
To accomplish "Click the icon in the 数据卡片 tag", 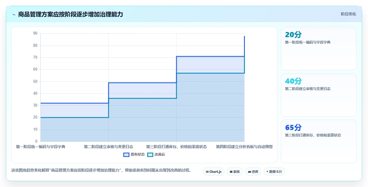I will click(x=267, y=172).
